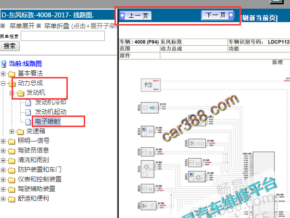Click the icon before 菜单展开
The image size is (290, 218).
coord(2,26)
